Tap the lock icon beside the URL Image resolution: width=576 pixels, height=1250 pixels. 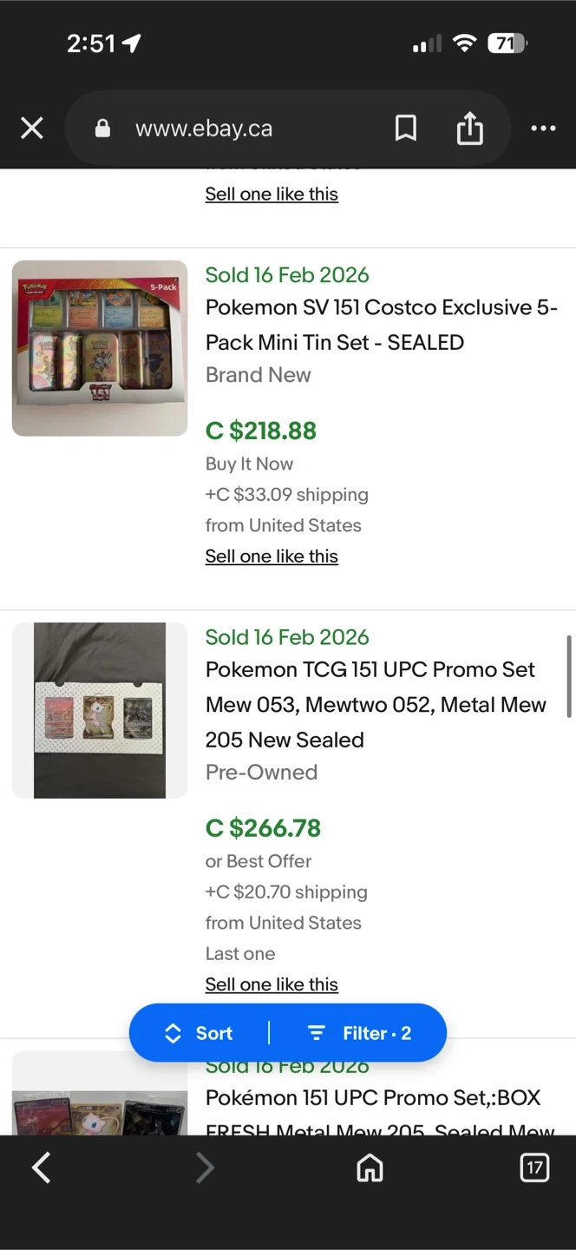[102, 129]
